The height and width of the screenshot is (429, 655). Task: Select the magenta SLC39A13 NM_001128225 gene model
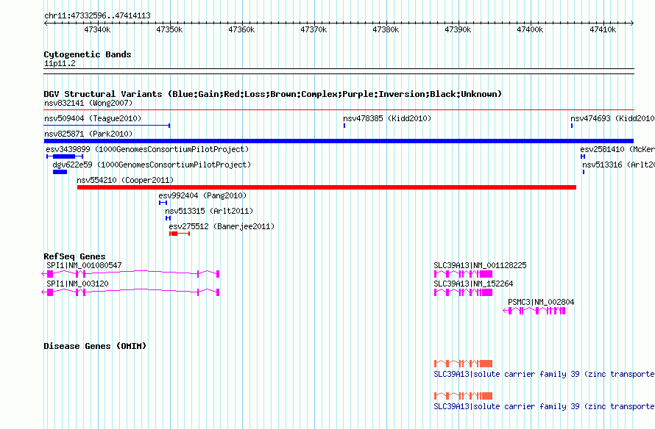463,274
